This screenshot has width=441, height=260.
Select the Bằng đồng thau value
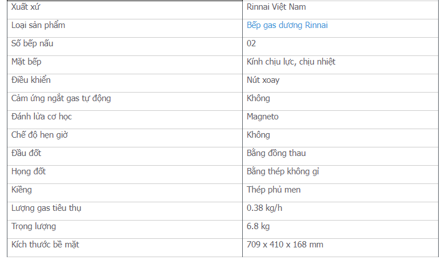point(276,153)
